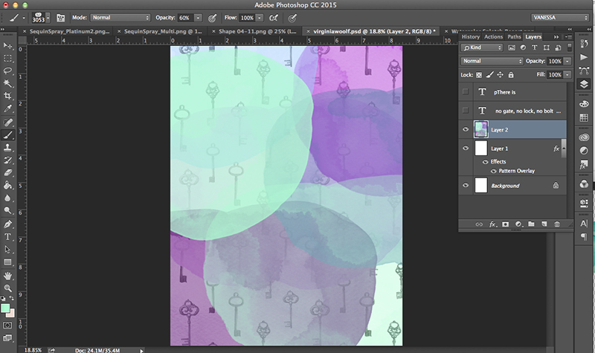
Task: Select the Lasso tool
Action: click(7, 71)
